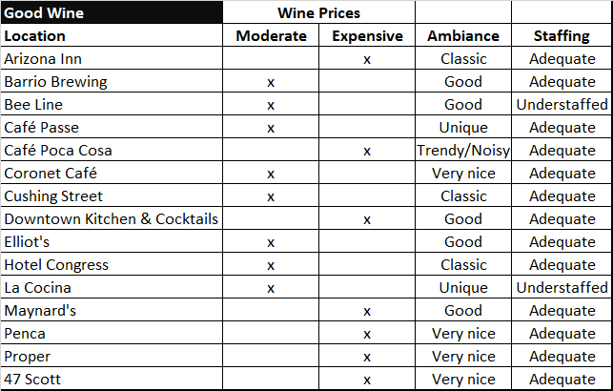613x391 pixels.
Task: Select the Downtown Kitchen & Cocktails cell
Action: coord(112,219)
